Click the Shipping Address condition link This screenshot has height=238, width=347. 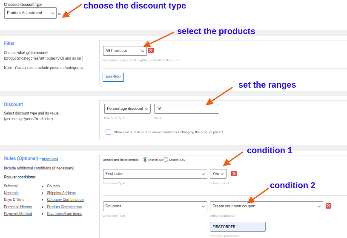[x=61, y=193]
